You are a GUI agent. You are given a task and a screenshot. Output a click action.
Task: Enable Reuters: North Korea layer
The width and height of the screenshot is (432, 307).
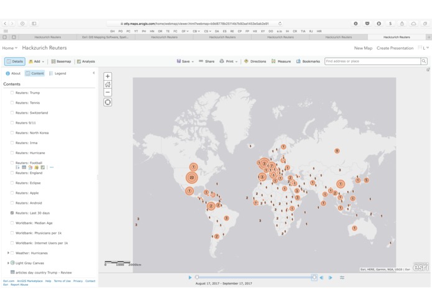[x=12, y=133]
